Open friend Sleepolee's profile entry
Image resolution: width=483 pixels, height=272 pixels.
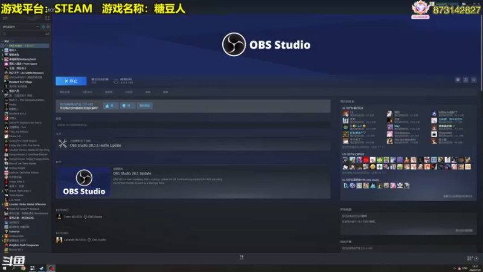[448, 134]
